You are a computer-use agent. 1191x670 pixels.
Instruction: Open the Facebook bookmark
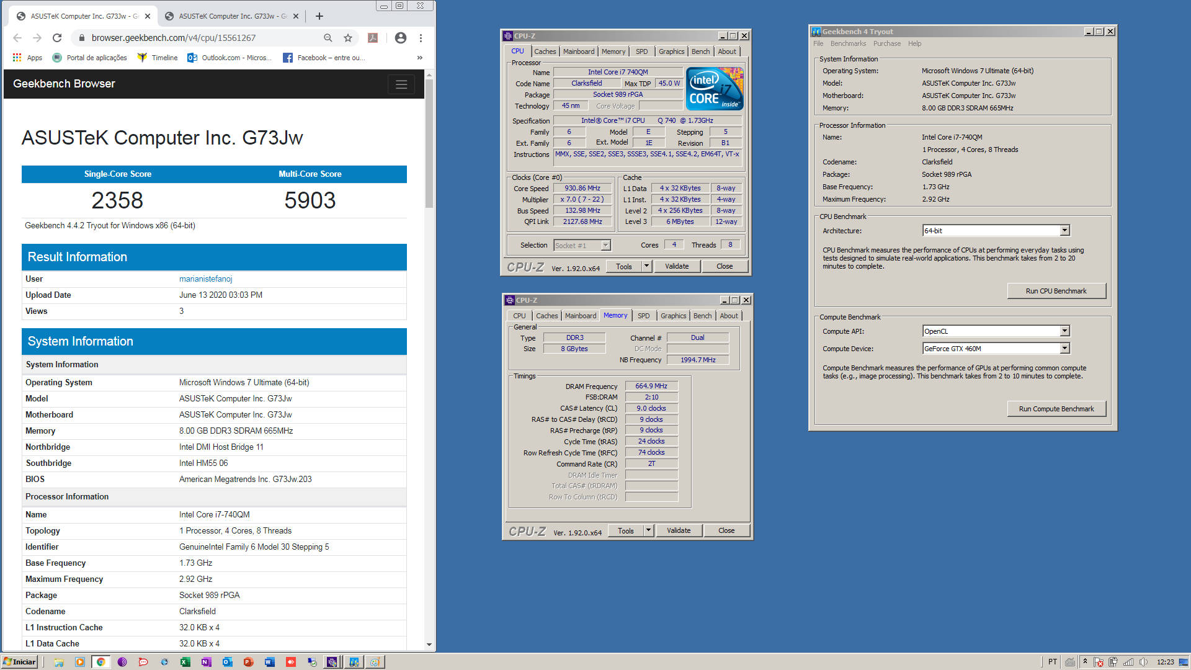[x=324, y=58]
